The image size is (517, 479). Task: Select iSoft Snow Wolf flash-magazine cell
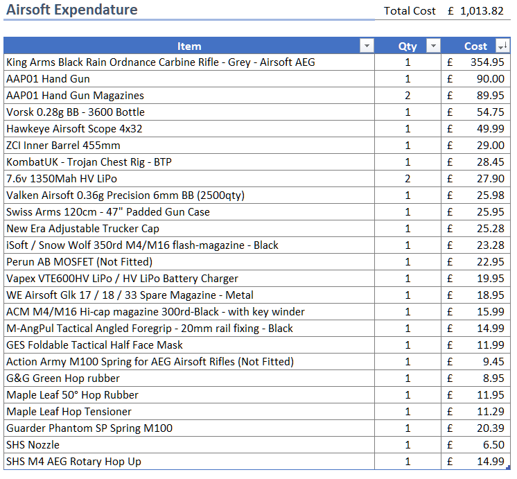tap(189, 245)
